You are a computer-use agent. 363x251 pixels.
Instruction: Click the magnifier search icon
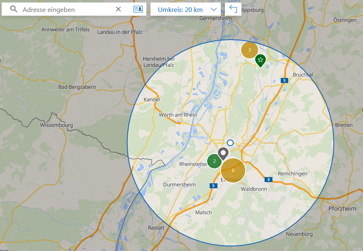(x=14, y=9)
